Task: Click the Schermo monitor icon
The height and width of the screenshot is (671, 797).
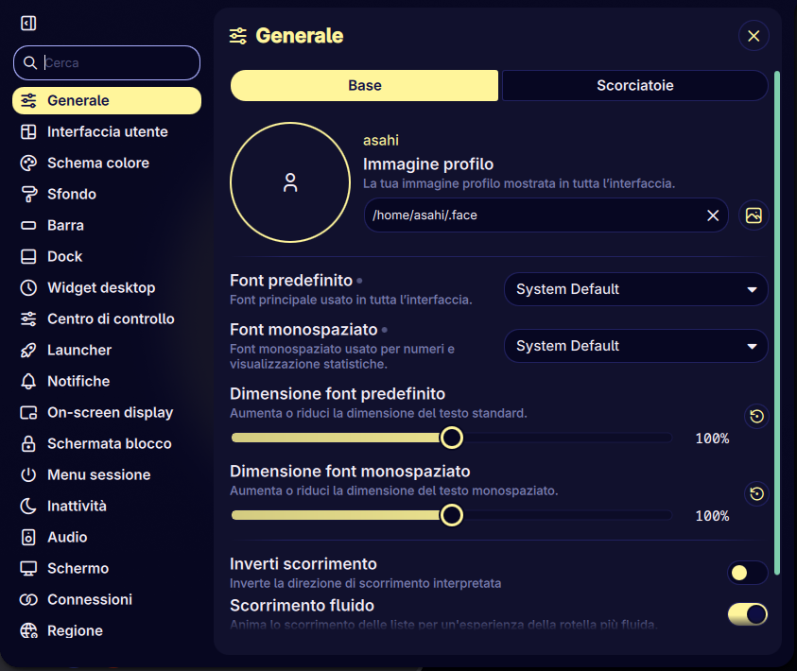Action: (x=28, y=568)
